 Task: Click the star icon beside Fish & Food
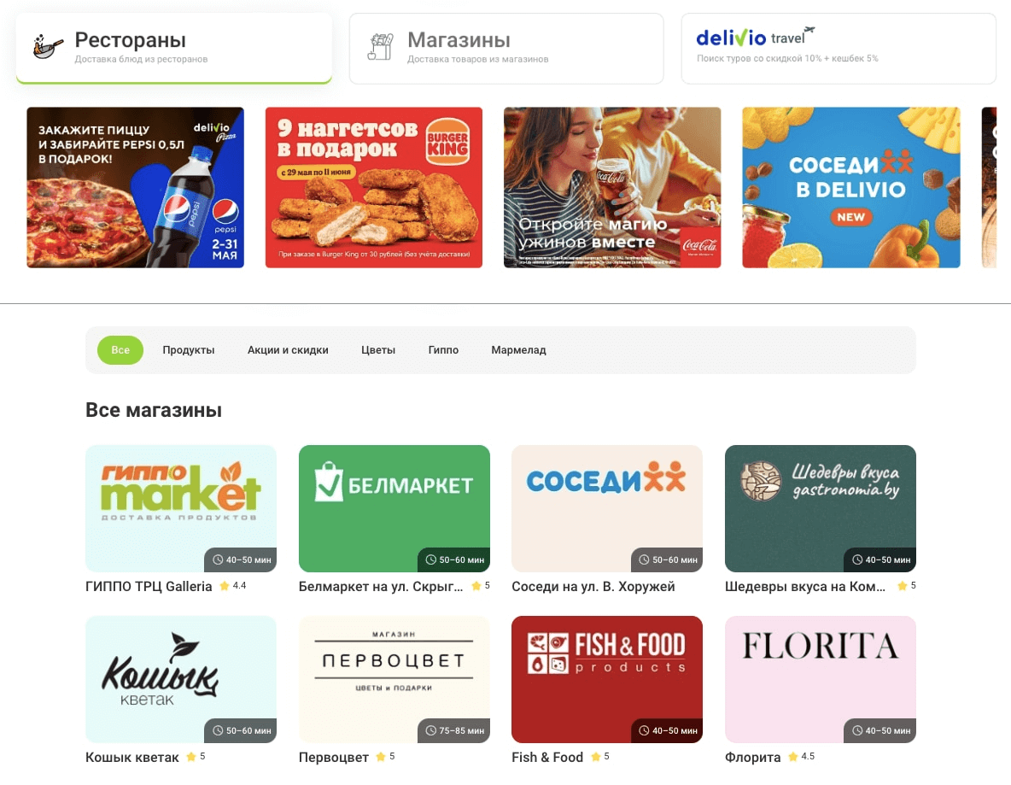[x=596, y=757]
